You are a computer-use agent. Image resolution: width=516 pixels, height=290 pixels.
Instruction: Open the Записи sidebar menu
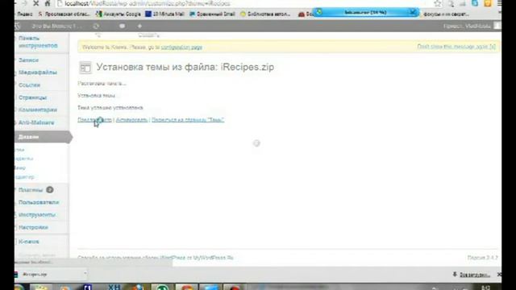click(x=29, y=60)
